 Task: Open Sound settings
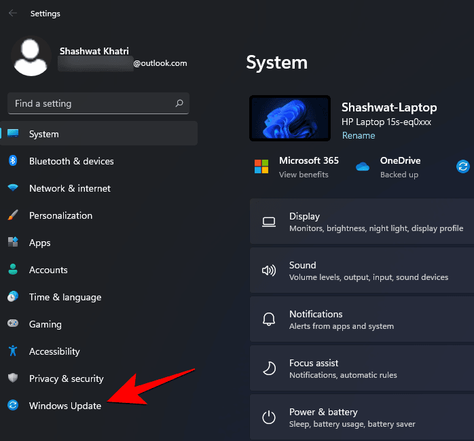point(361,271)
